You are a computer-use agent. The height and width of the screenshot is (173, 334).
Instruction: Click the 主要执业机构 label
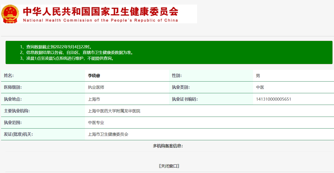17,111
